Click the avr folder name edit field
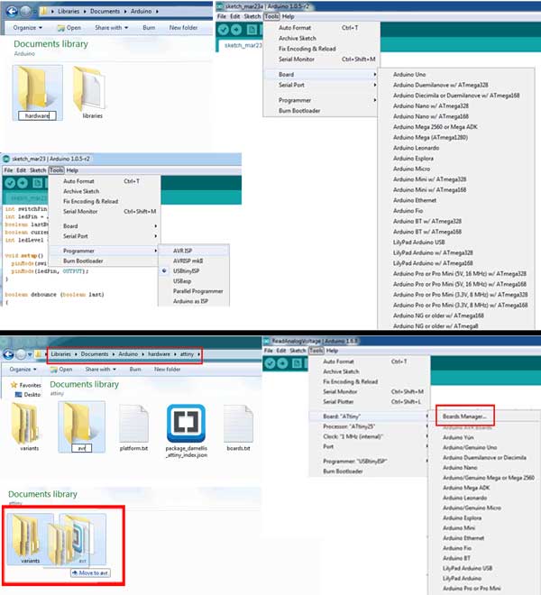Screen dimensions: 541x595 [x=82, y=448]
